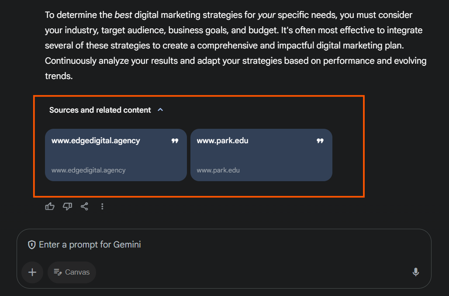Dislike the response with thumbs down
This screenshot has width=449, height=296.
pyautogui.click(x=67, y=207)
